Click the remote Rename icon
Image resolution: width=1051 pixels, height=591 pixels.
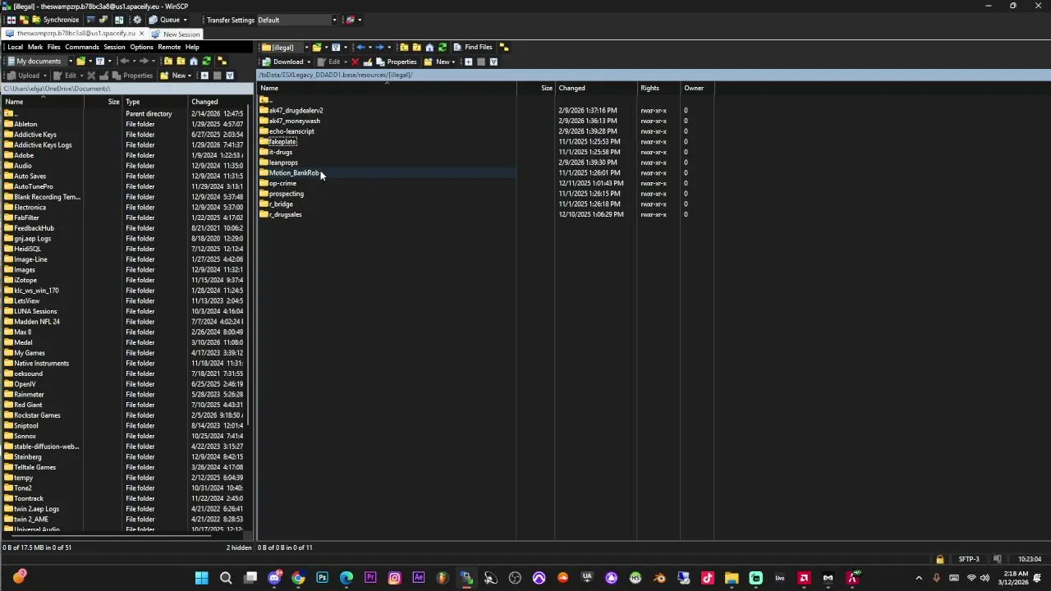pos(368,62)
